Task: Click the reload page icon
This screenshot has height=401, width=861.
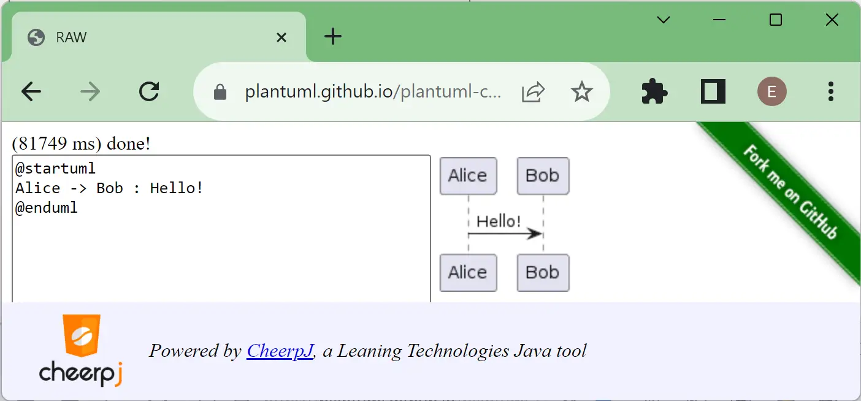Action: 149,91
